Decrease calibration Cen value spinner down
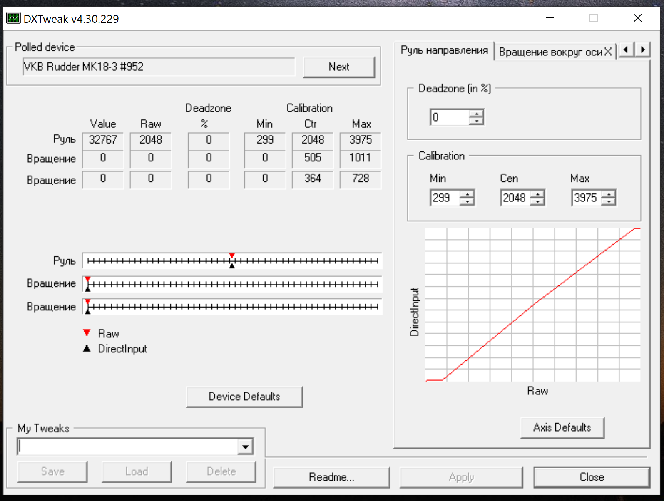The image size is (664, 501). 537,202
